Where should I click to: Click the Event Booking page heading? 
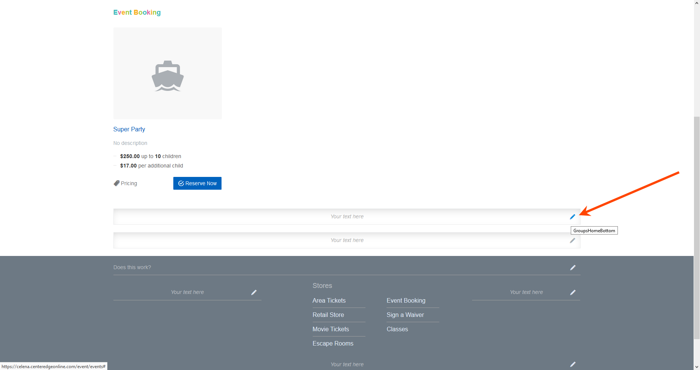tap(137, 12)
